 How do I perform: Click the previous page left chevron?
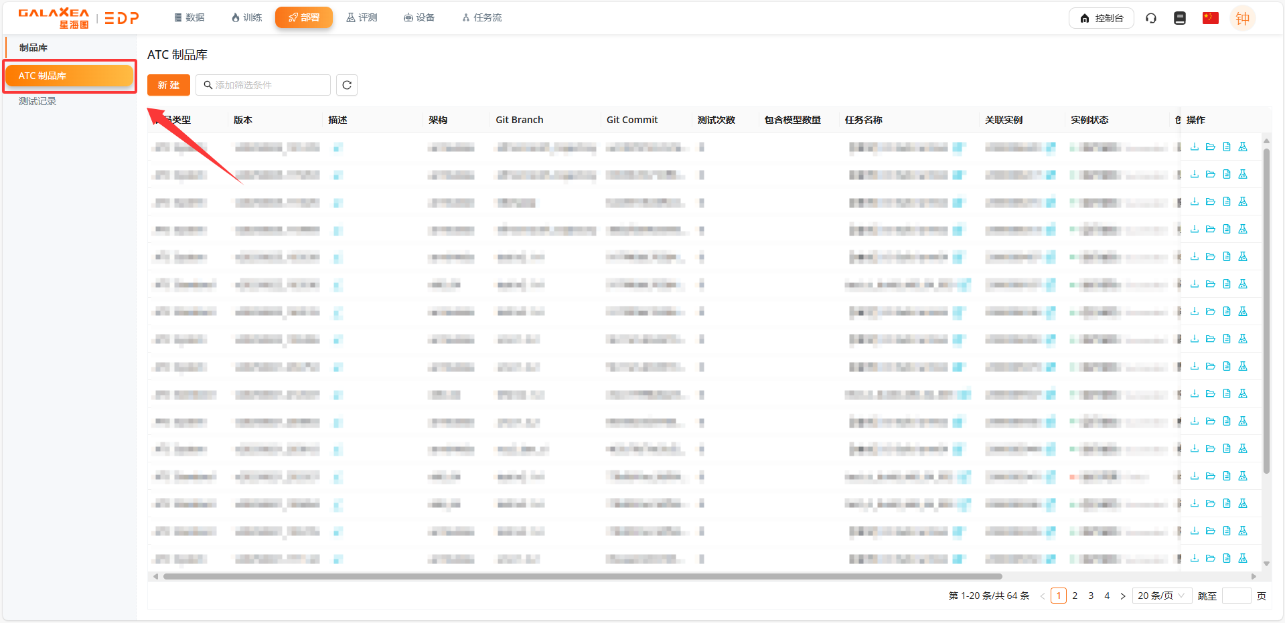tap(1042, 596)
